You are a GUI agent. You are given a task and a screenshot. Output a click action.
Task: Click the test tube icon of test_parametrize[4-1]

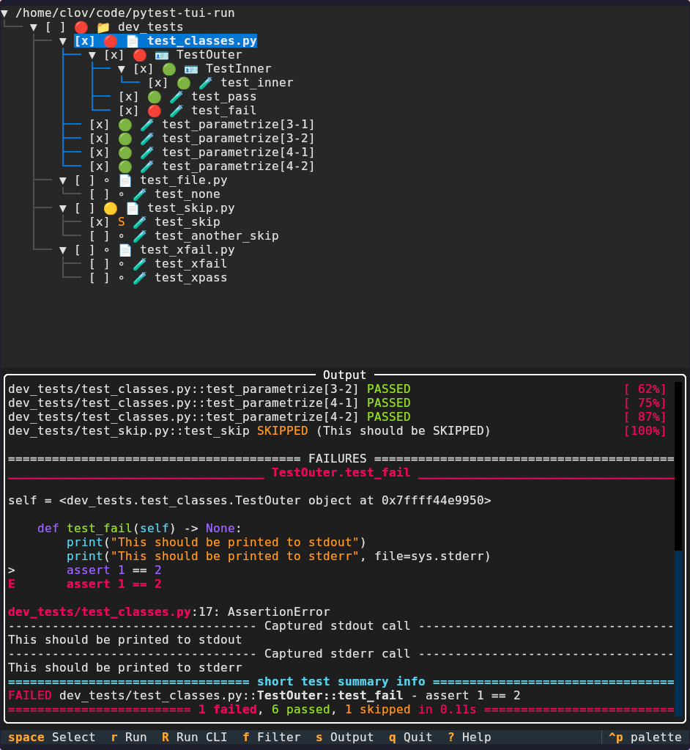click(x=147, y=152)
